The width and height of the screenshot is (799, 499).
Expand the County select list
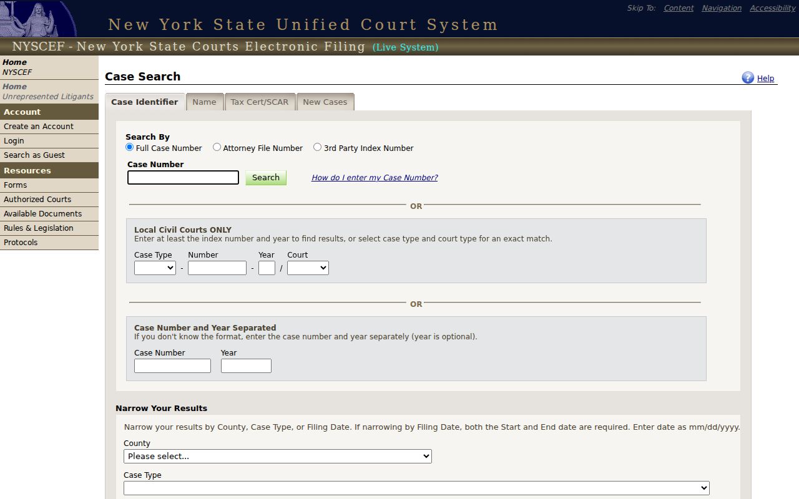[x=278, y=456]
